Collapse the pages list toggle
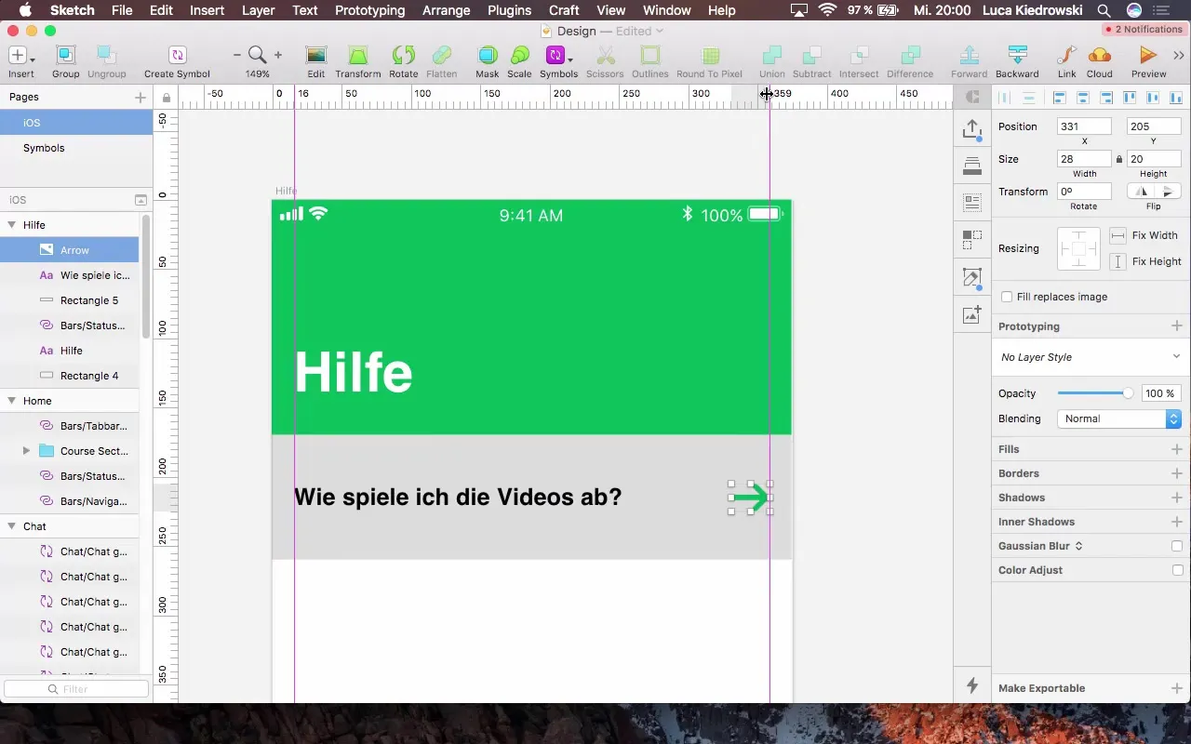The width and height of the screenshot is (1191, 744). point(141,200)
